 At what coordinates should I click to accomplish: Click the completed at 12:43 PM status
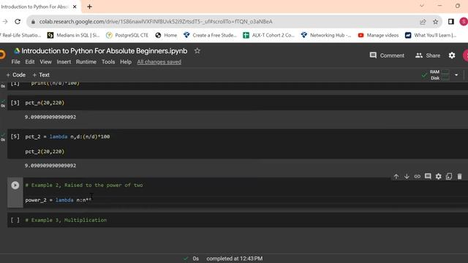tap(234, 259)
